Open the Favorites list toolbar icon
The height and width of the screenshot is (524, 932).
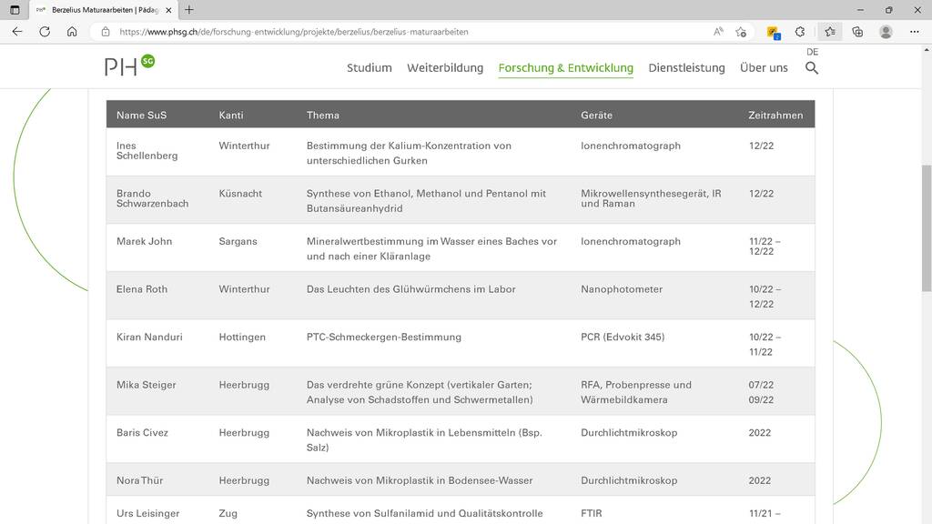829,31
